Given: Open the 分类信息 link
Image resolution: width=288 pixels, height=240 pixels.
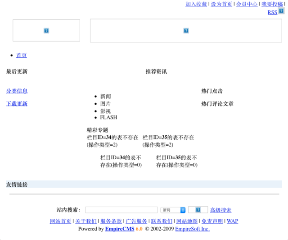Looking at the screenshot, I should coord(17,91).
